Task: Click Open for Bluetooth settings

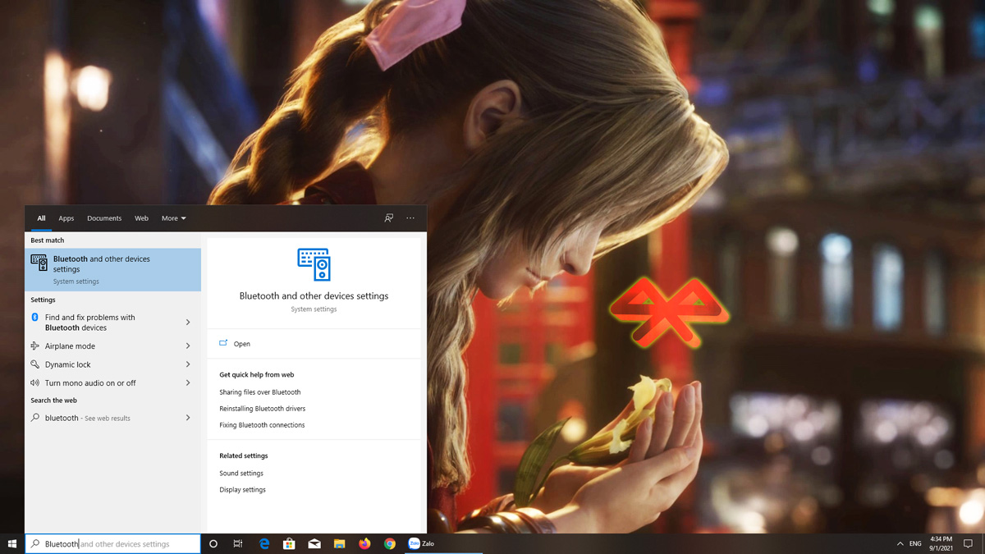Action: tap(241, 344)
